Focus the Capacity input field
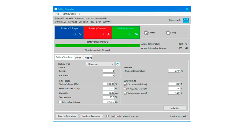This screenshot has width=244, height=128. point(109,93)
